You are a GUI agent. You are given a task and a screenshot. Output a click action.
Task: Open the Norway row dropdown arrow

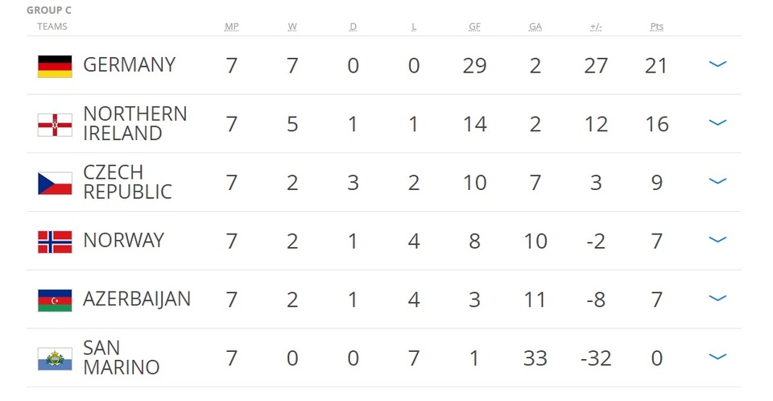tap(717, 240)
